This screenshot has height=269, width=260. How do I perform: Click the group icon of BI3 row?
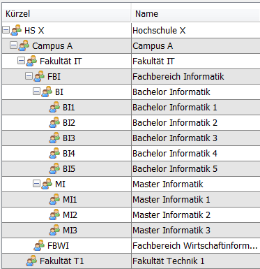click(54, 138)
